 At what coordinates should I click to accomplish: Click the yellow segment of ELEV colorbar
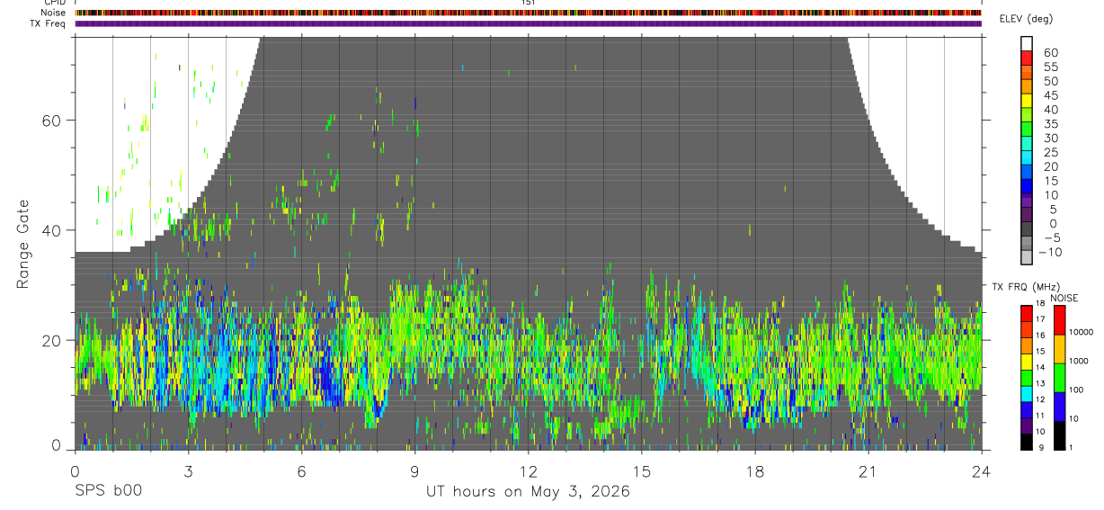coord(1027,100)
